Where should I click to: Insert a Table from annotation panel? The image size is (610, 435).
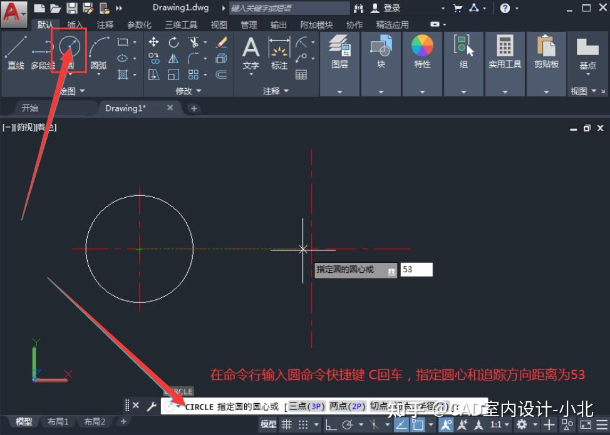coord(301,74)
